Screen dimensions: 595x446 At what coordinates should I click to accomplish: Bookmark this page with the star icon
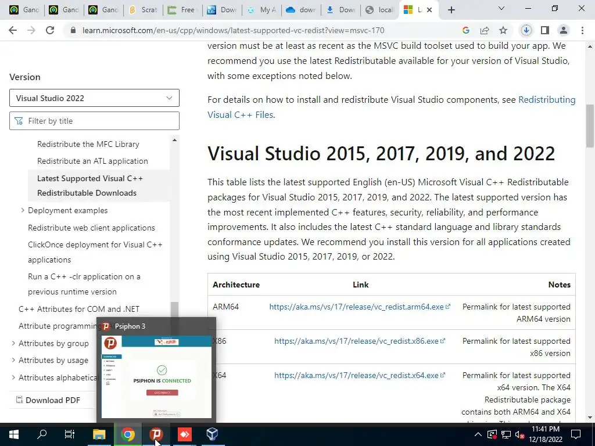tap(503, 30)
